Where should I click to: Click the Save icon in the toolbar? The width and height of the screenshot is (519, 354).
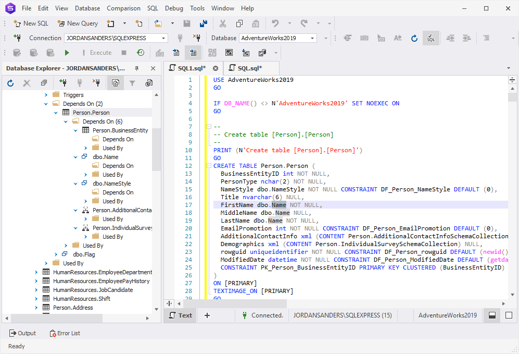tap(187, 23)
